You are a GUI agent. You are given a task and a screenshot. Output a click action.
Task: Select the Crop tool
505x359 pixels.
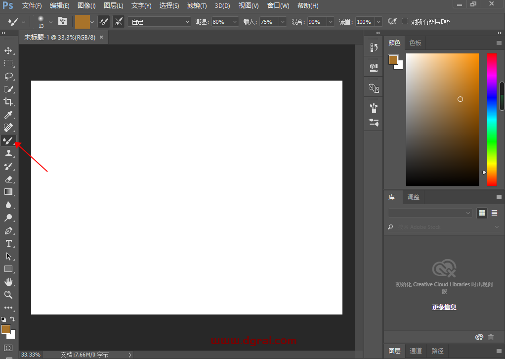(x=8, y=102)
